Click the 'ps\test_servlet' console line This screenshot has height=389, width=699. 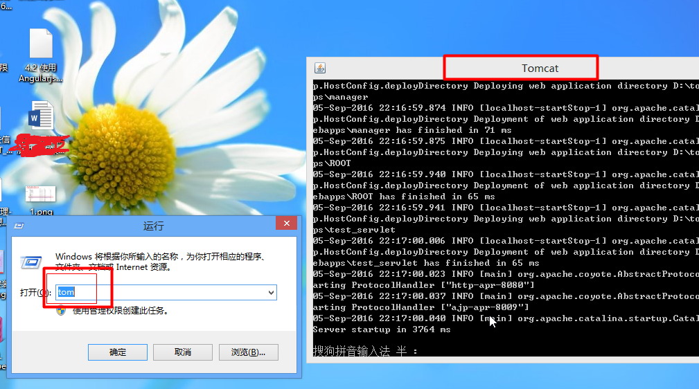coord(354,230)
